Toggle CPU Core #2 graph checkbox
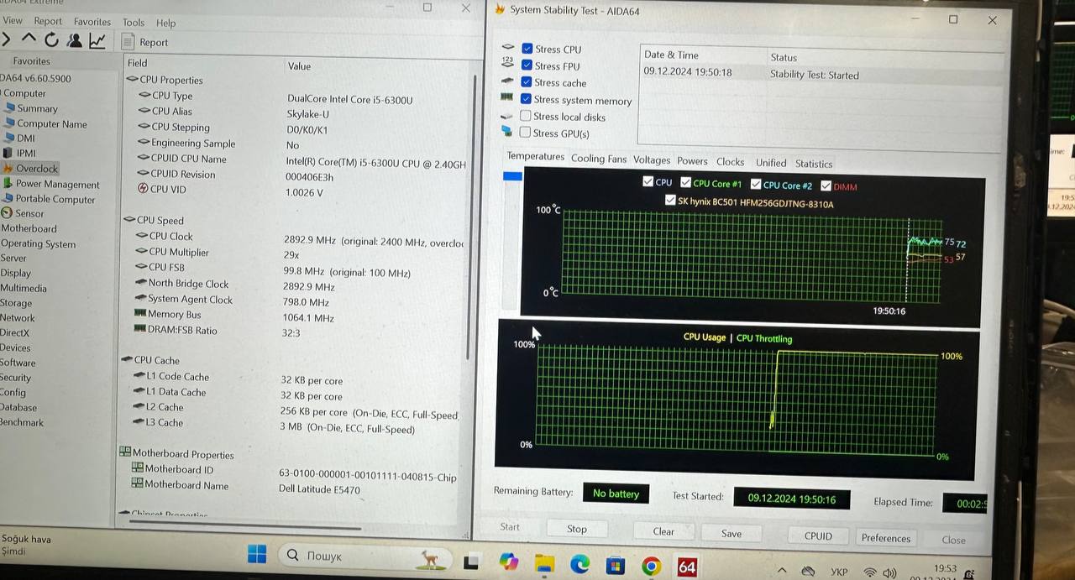This screenshot has height=580, width=1075. click(756, 185)
